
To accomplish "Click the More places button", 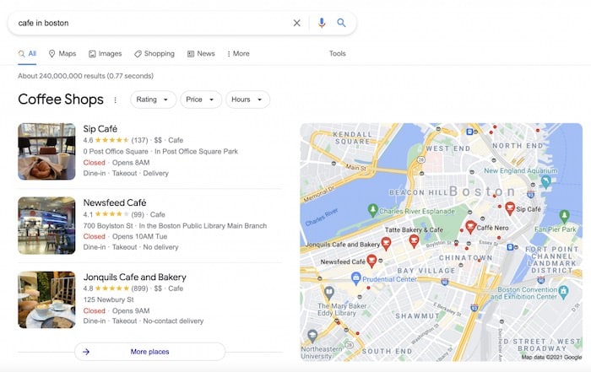I will [149, 352].
